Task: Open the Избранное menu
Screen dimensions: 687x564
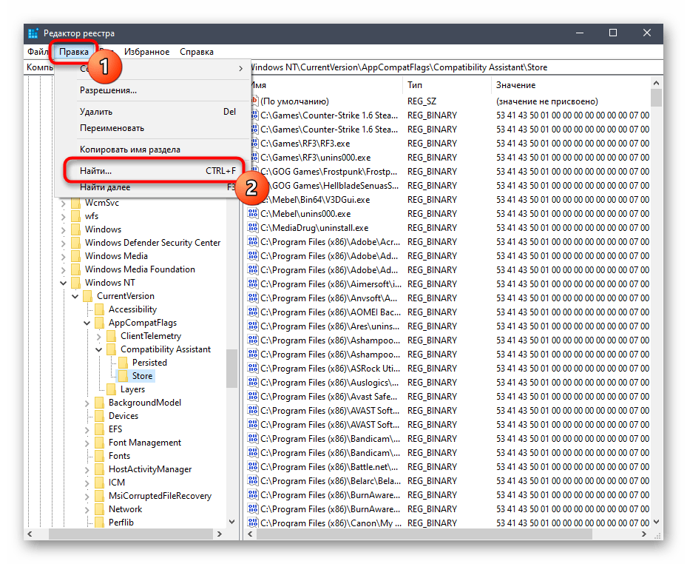Action: [146, 52]
